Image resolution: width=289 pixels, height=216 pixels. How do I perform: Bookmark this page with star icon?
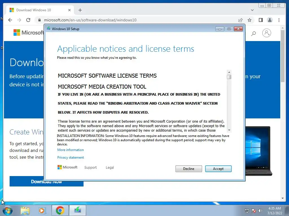pos(249,20)
